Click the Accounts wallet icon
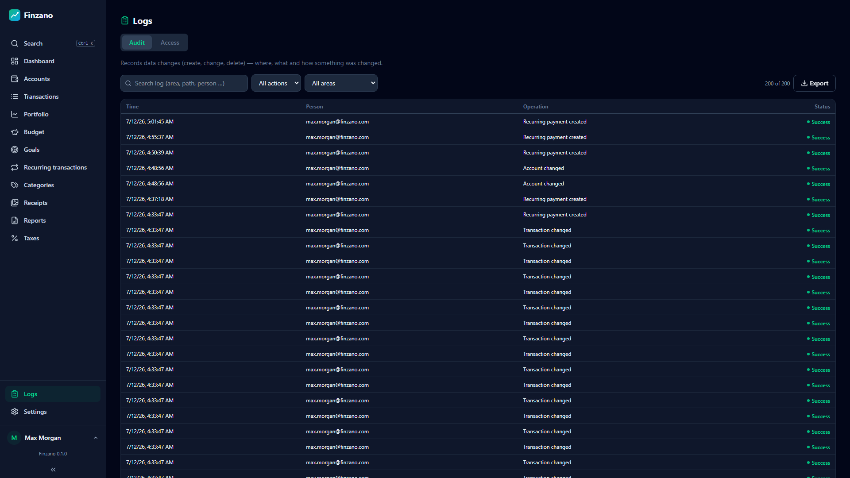The image size is (850, 478). tap(15, 79)
